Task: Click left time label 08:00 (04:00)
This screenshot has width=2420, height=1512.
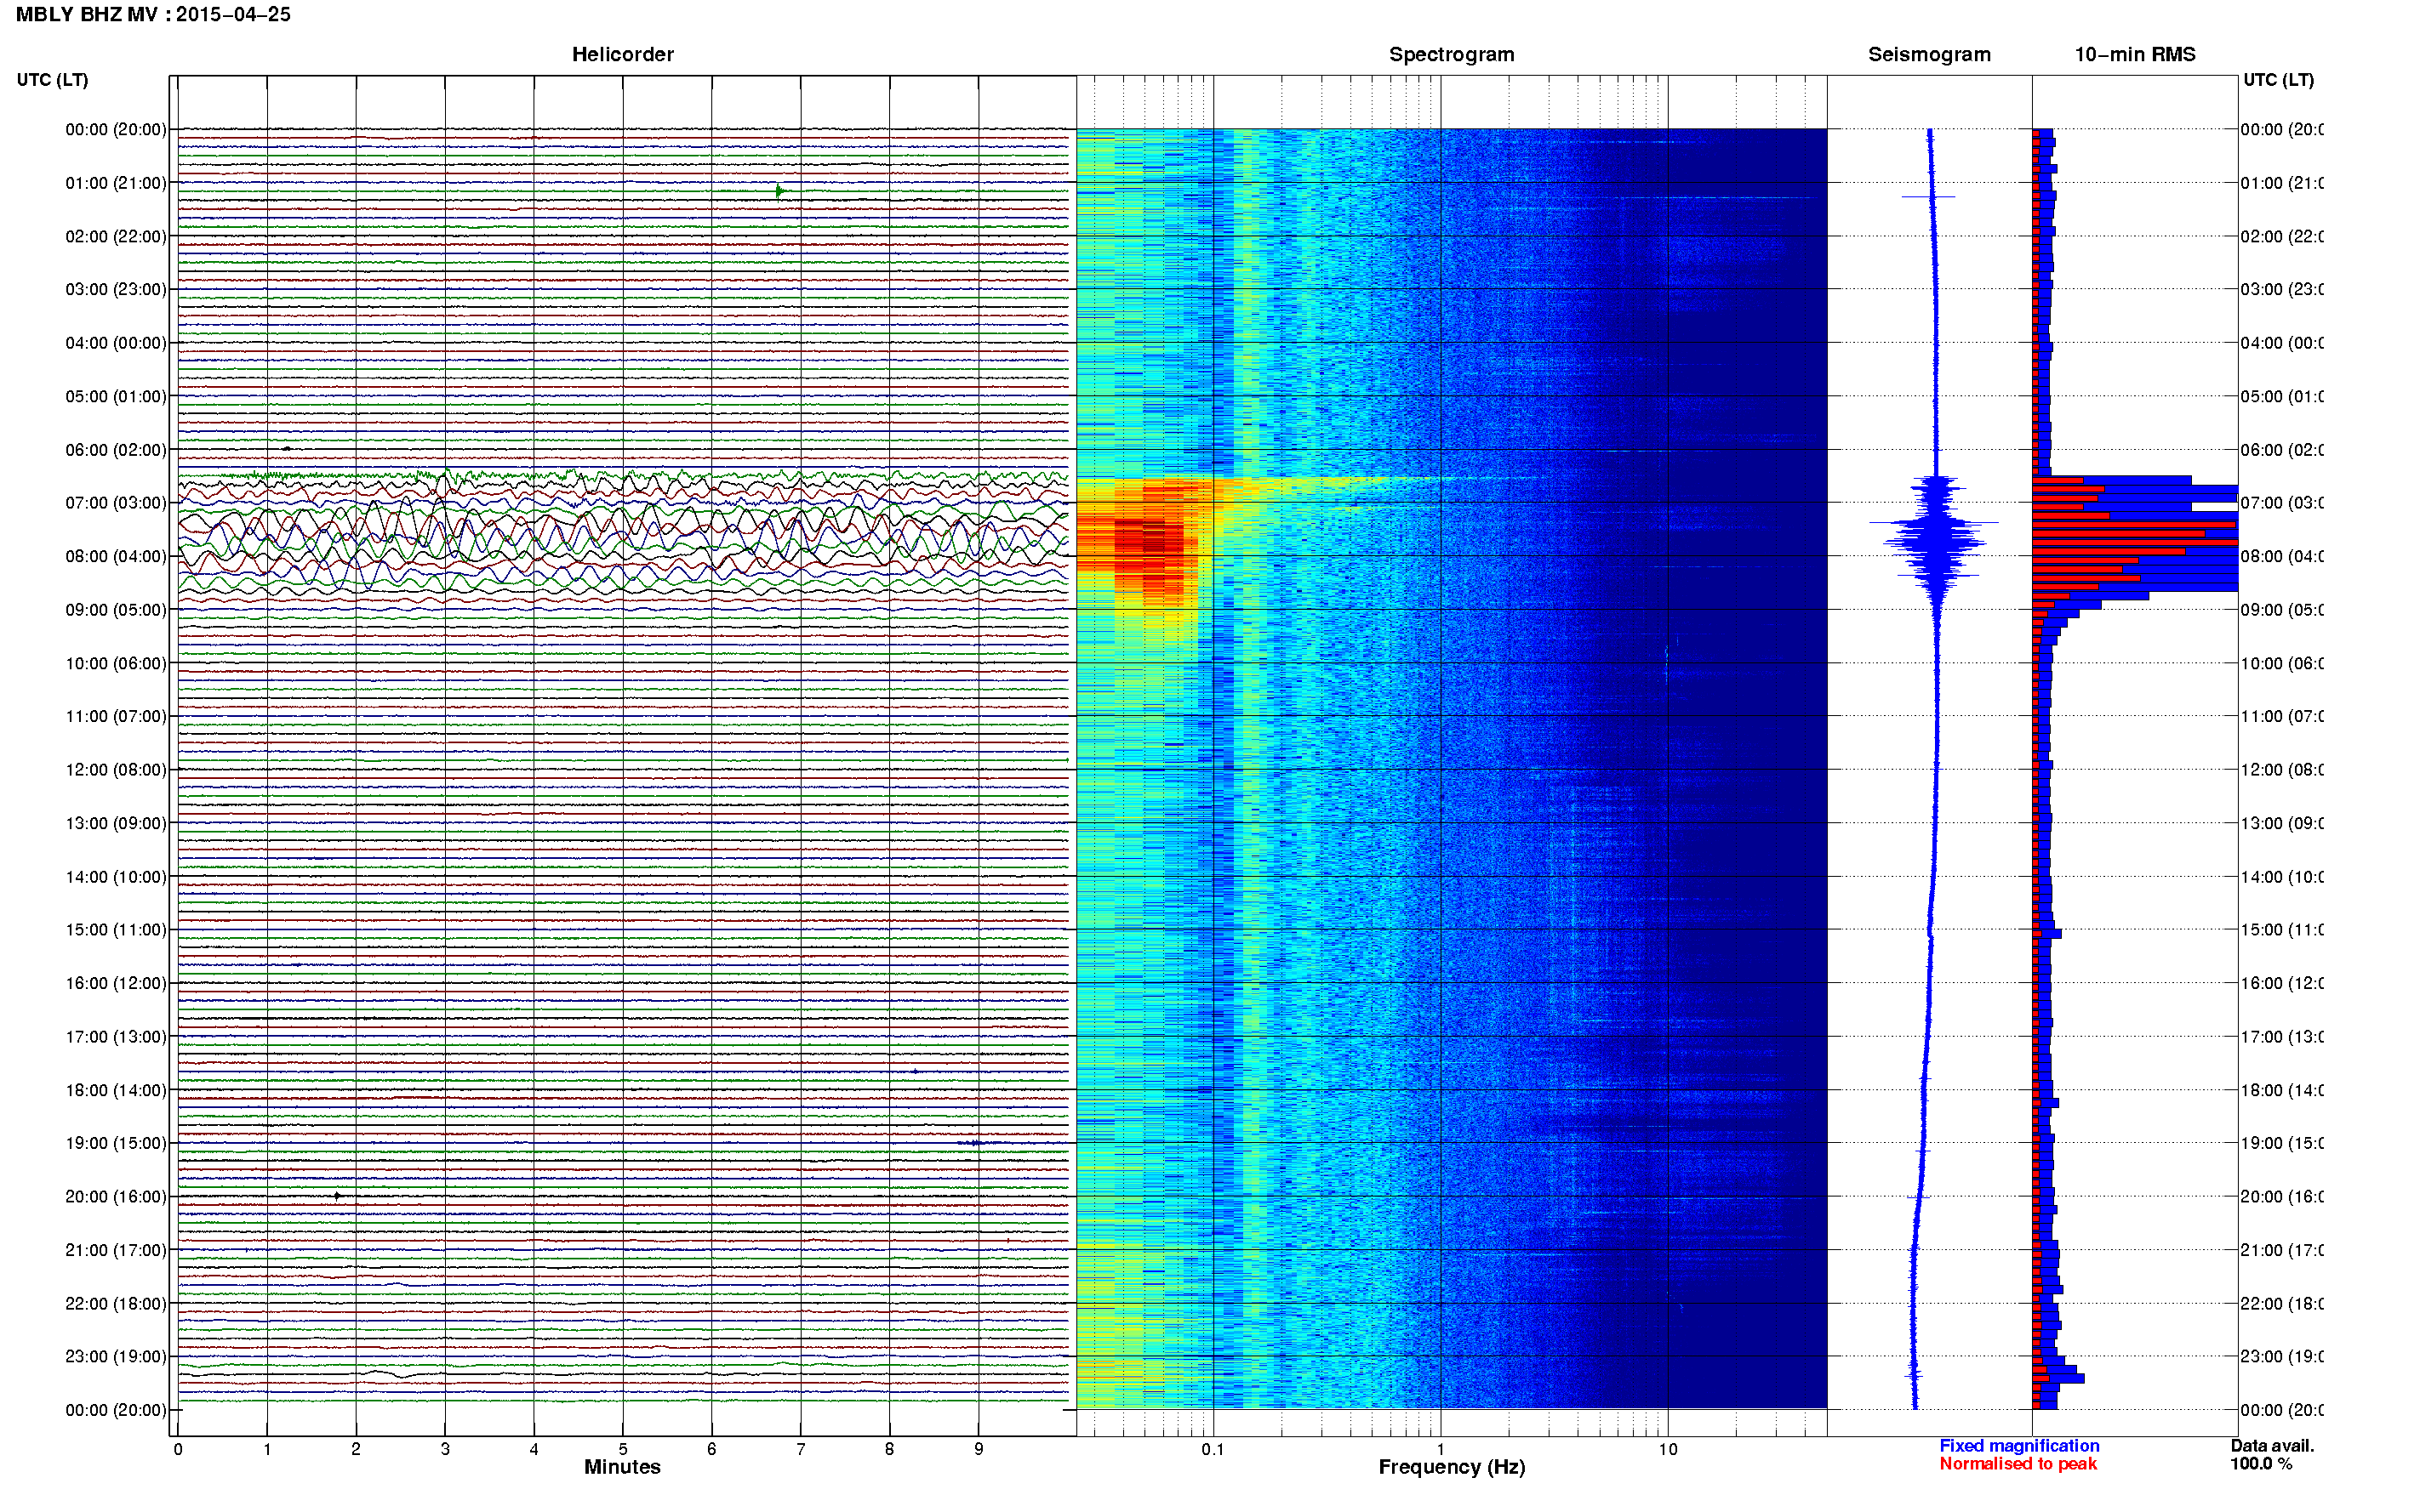Action: [116, 557]
